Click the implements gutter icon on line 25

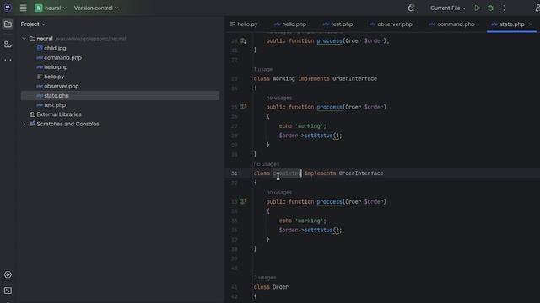243,107
